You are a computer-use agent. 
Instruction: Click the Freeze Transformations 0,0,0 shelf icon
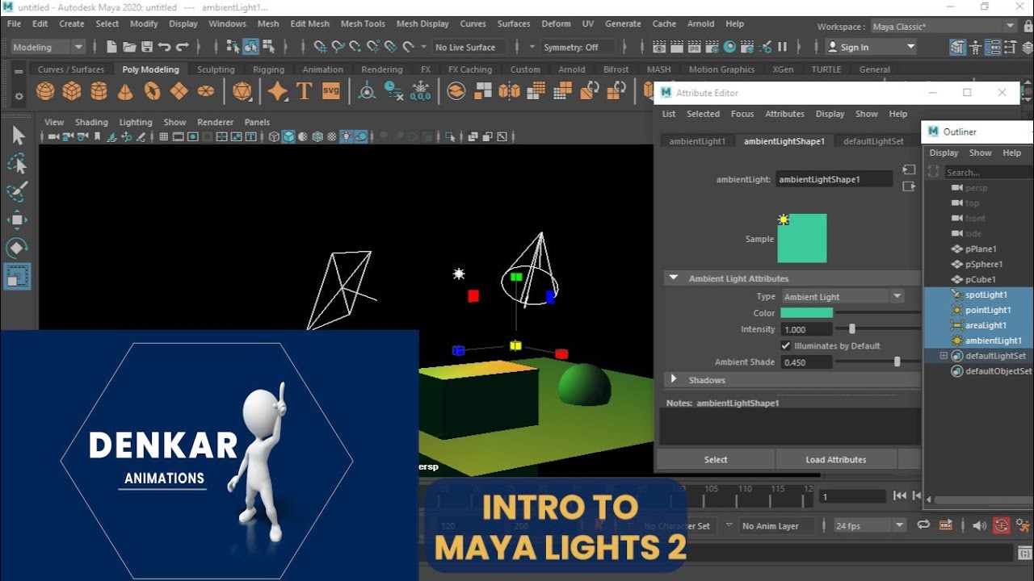420,91
